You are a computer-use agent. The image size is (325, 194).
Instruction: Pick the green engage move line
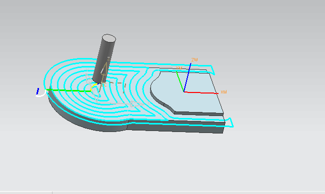68,90
